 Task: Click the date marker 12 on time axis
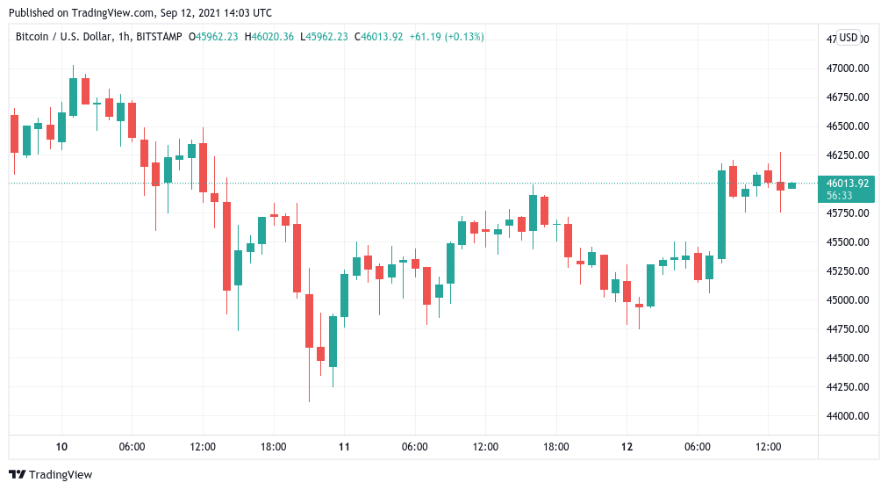coord(627,446)
